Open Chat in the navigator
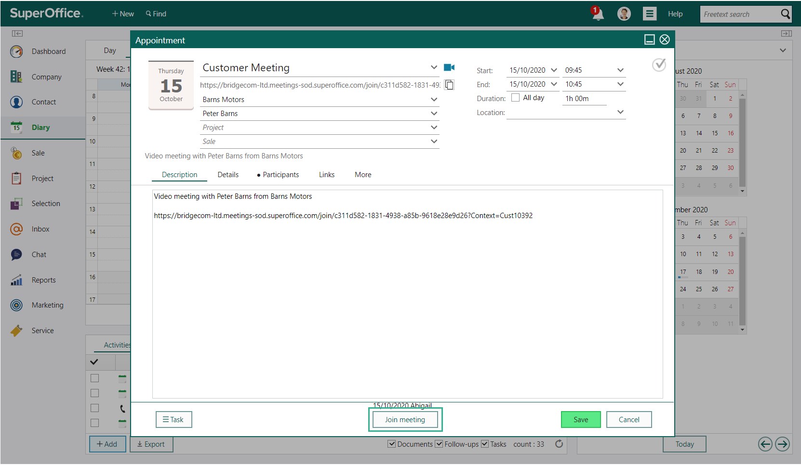Screen dimensions: 801x465 point(43,255)
